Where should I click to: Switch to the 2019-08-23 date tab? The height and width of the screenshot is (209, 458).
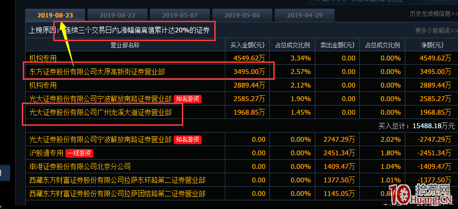(x=55, y=15)
